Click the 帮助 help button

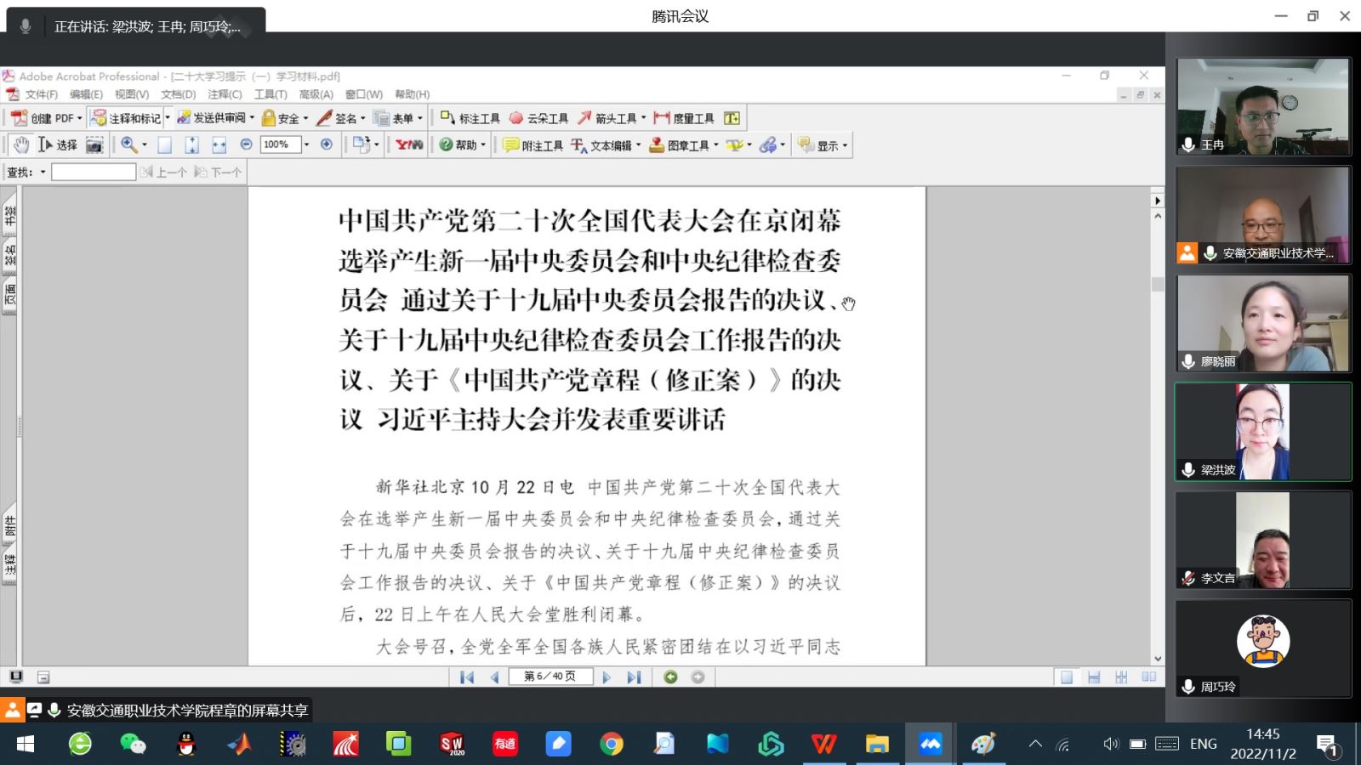point(460,145)
